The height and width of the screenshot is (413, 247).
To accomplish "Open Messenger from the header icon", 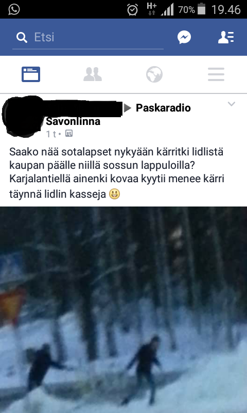I will pyautogui.click(x=184, y=37).
